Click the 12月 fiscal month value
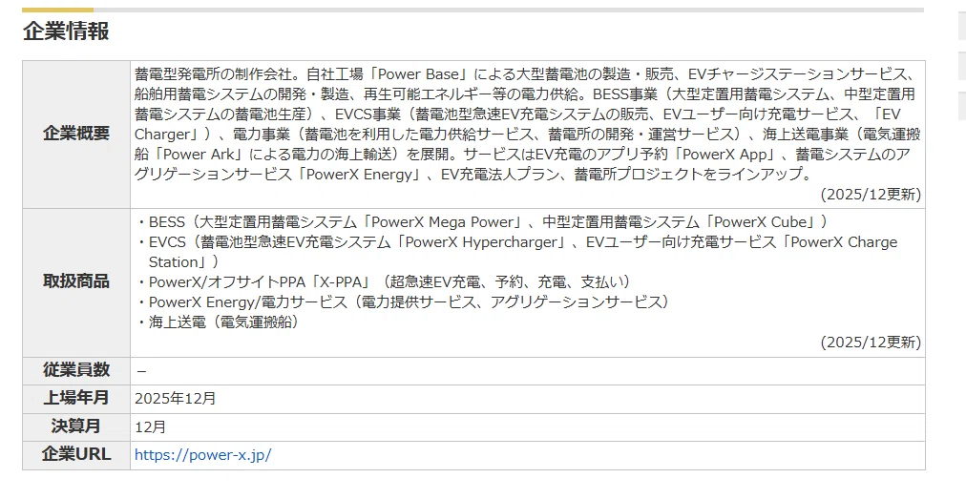Viewport: 966px width, 499px height. [150, 426]
